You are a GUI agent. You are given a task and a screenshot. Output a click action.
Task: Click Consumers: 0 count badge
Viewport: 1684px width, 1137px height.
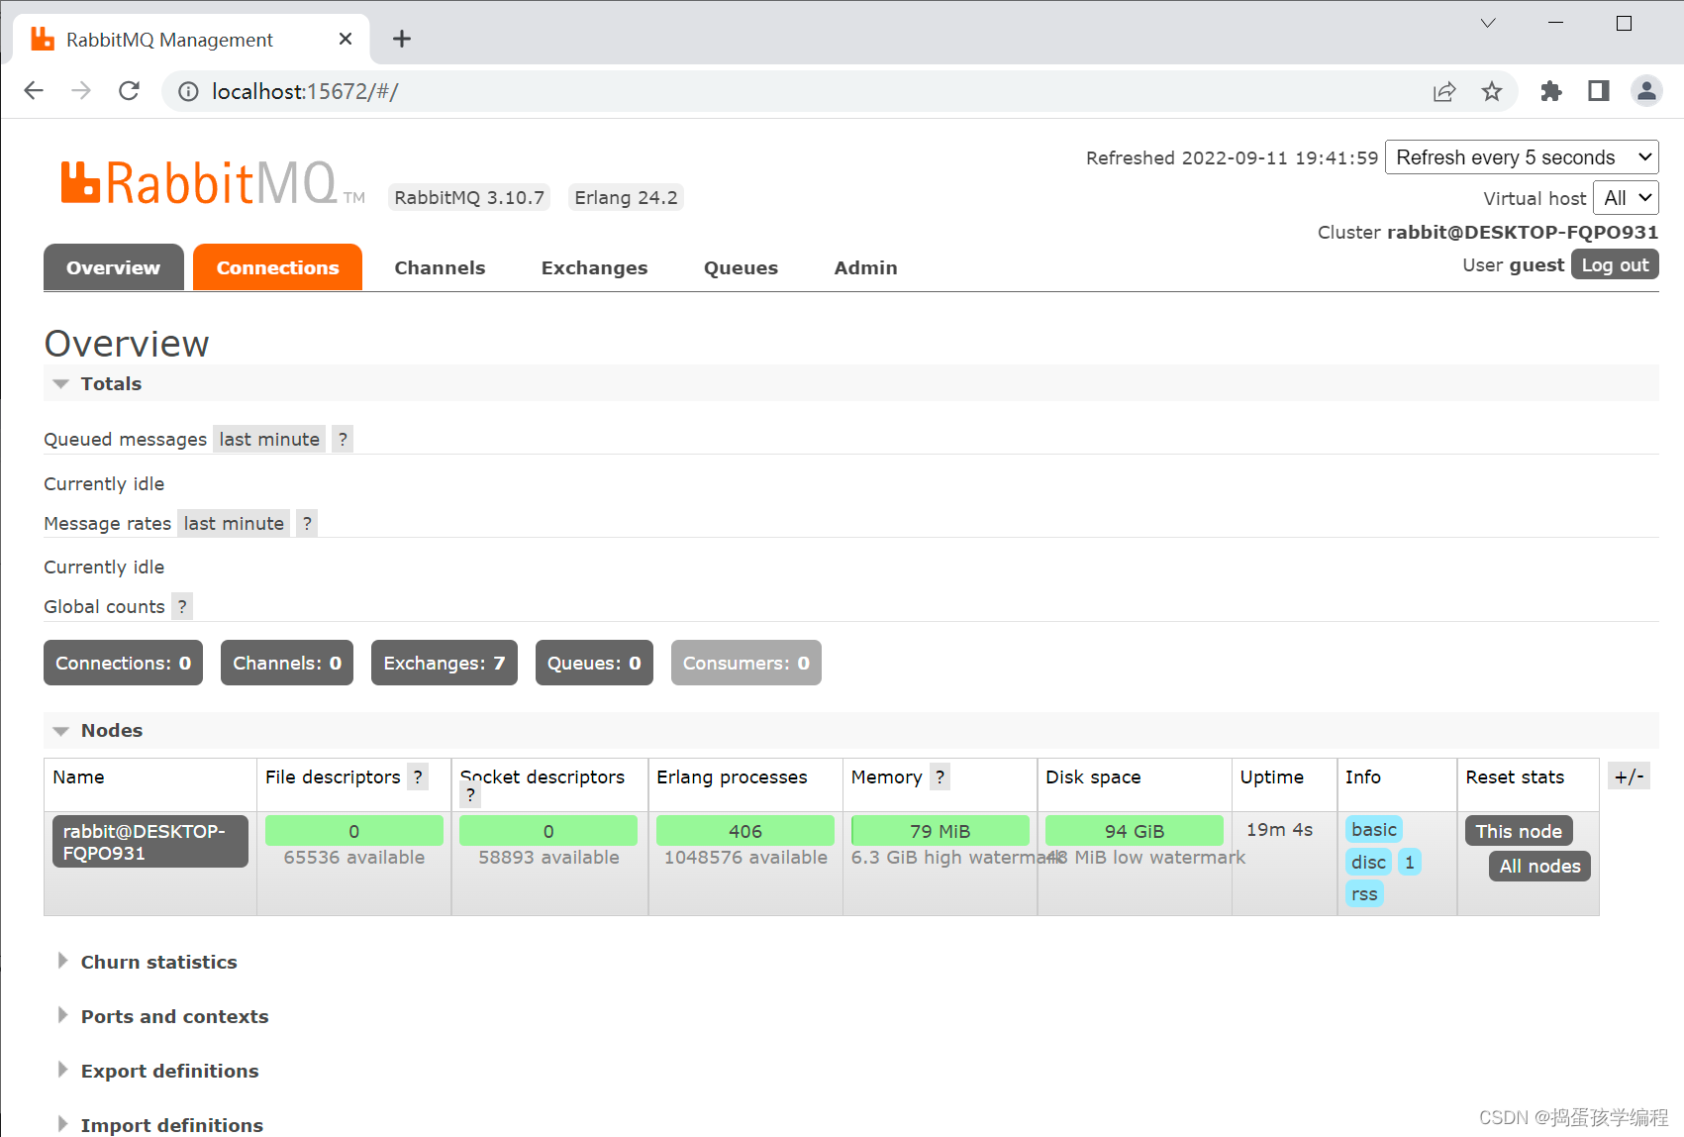pyautogui.click(x=746, y=663)
